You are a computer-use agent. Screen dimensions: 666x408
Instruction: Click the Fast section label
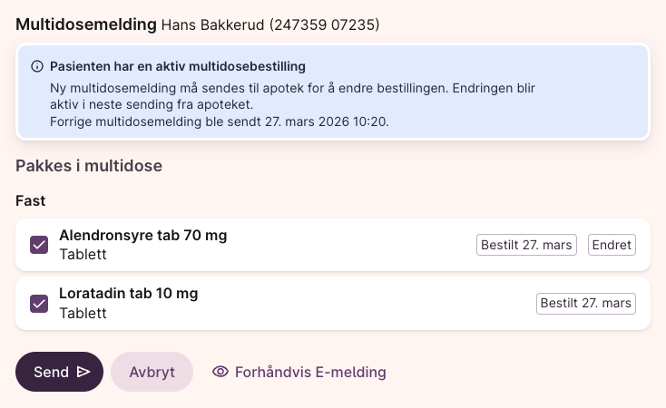pos(31,200)
